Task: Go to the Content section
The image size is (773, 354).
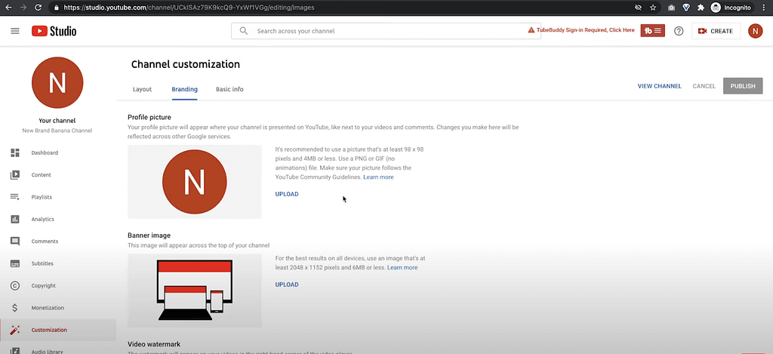Action: [41, 175]
